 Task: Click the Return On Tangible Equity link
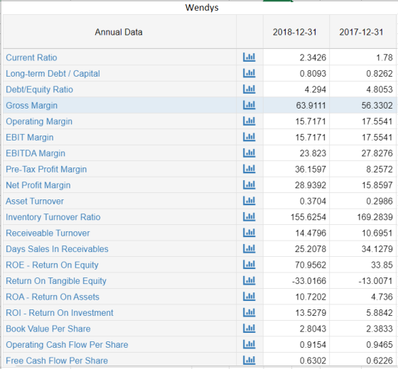56,281
